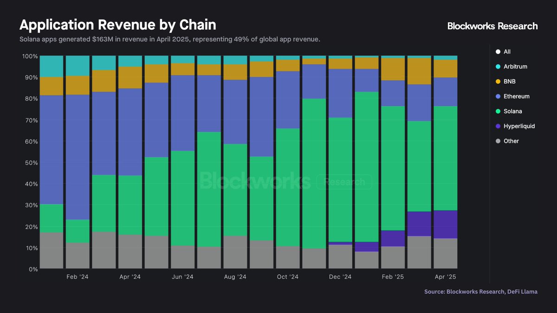Click the Apr '25 Hyperliquid bar segment

tap(445, 224)
